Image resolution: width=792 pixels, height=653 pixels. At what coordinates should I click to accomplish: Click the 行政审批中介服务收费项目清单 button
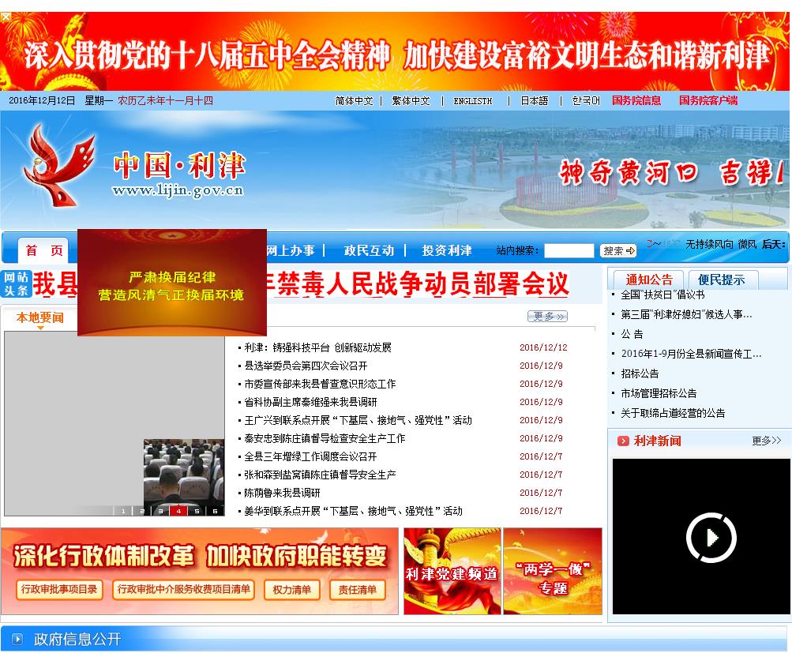(183, 589)
